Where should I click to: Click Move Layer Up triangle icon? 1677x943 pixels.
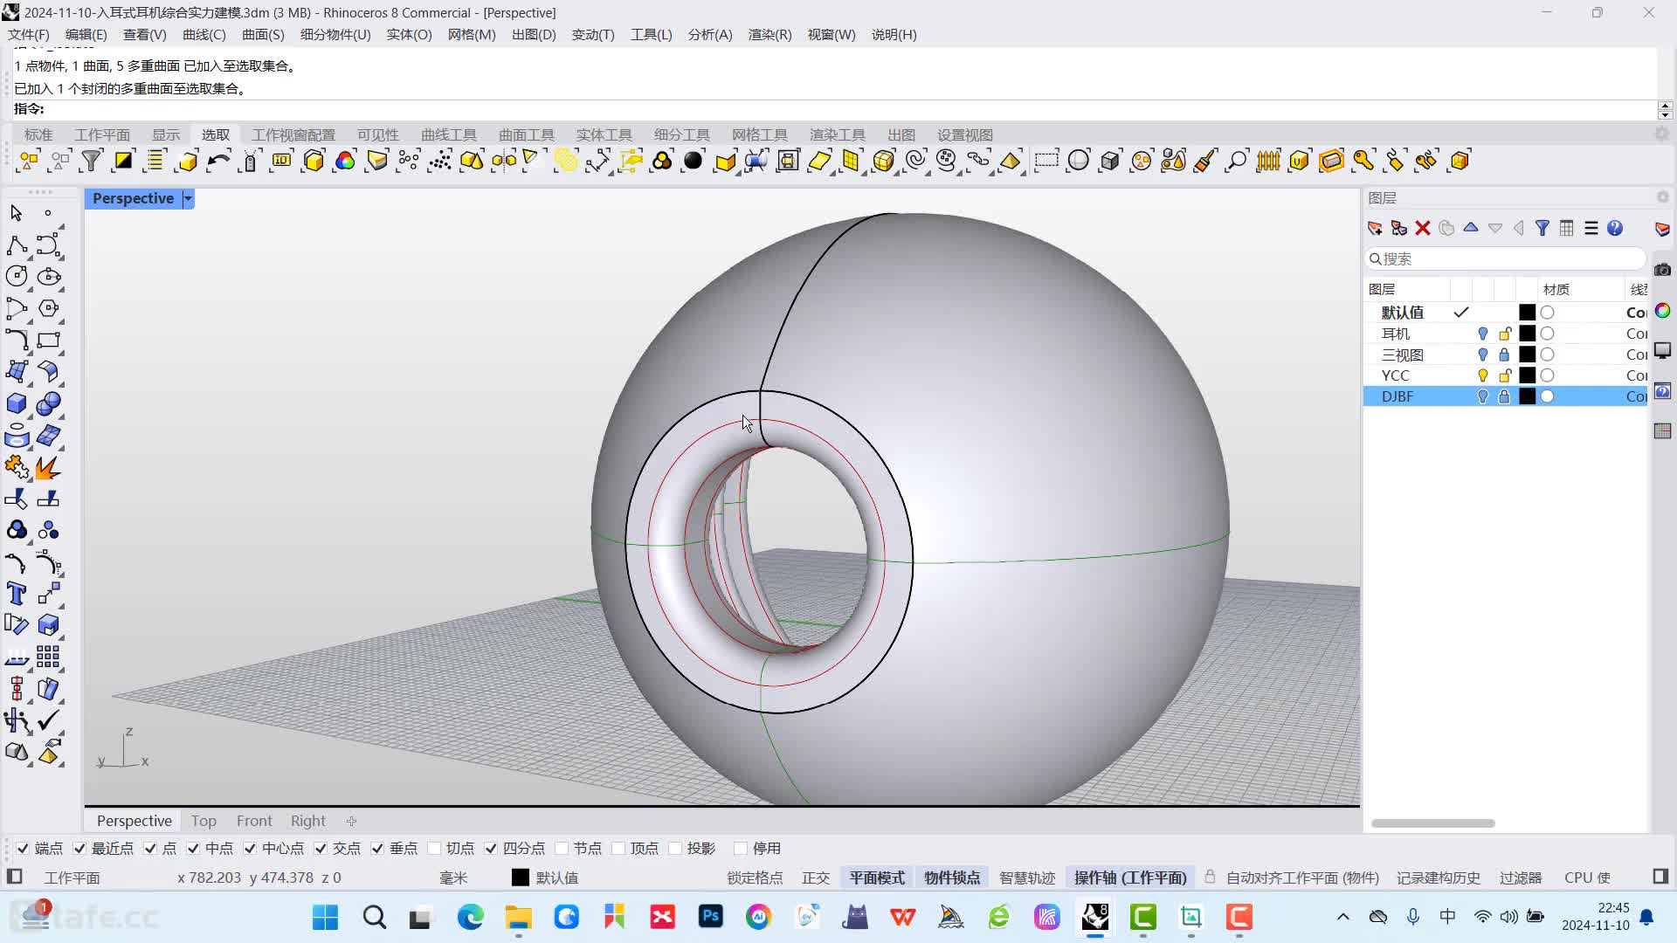tap(1471, 228)
